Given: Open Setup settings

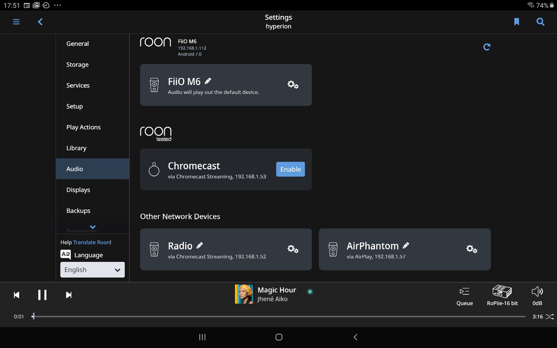Looking at the screenshot, I should click(92, 106).
